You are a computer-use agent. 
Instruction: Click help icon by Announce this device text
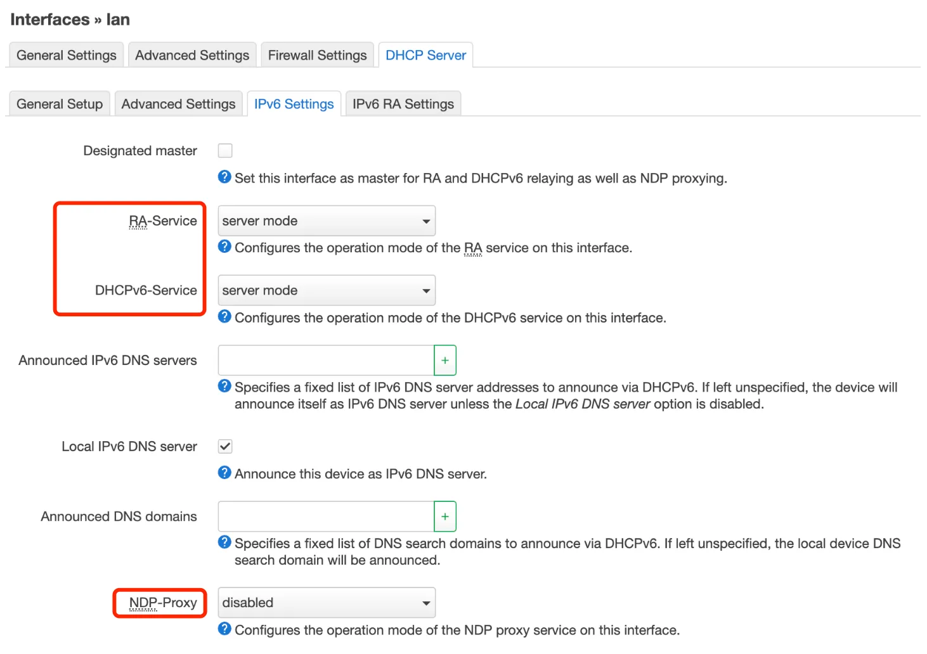click(x=224, y=473)
